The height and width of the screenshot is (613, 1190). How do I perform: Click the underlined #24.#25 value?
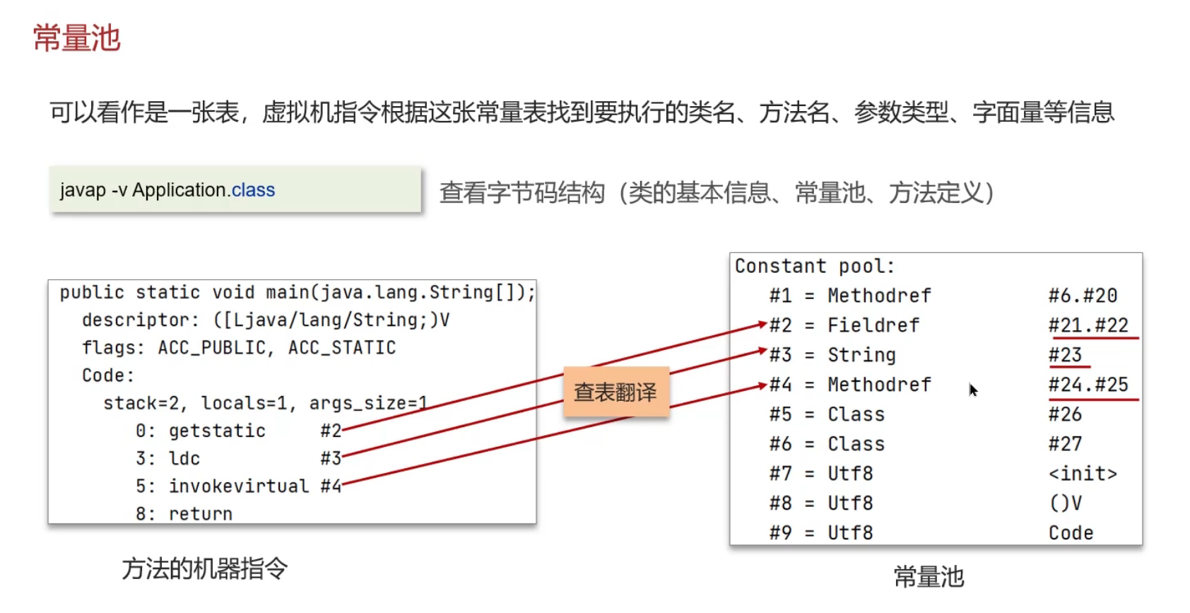pos(1088,385)
